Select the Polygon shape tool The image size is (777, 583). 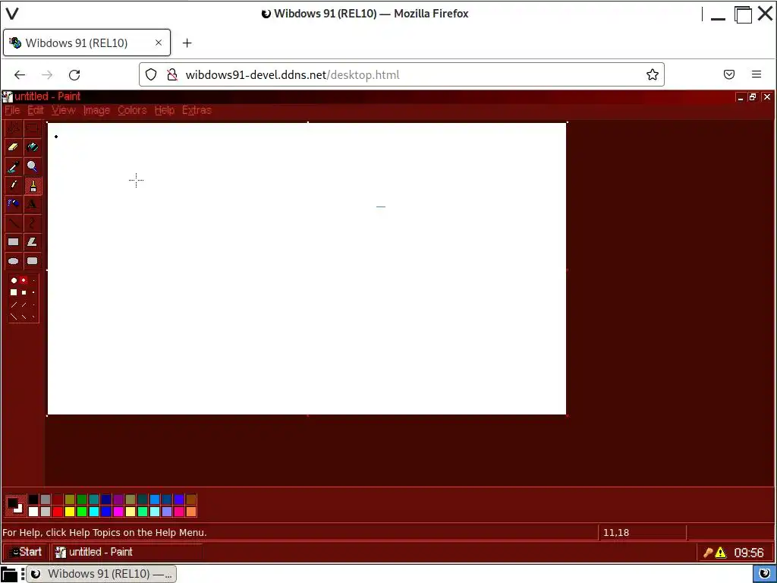pos(32,242)
